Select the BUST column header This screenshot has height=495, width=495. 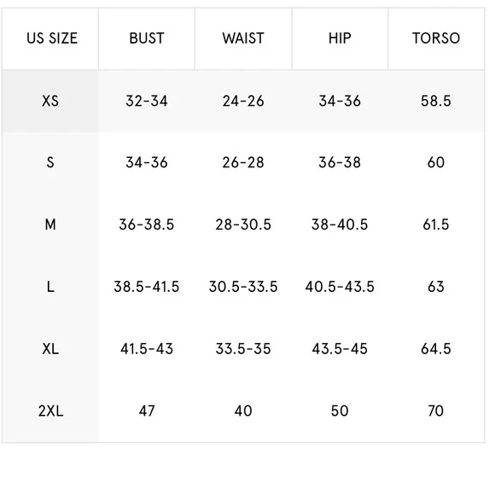click(147, 38)
